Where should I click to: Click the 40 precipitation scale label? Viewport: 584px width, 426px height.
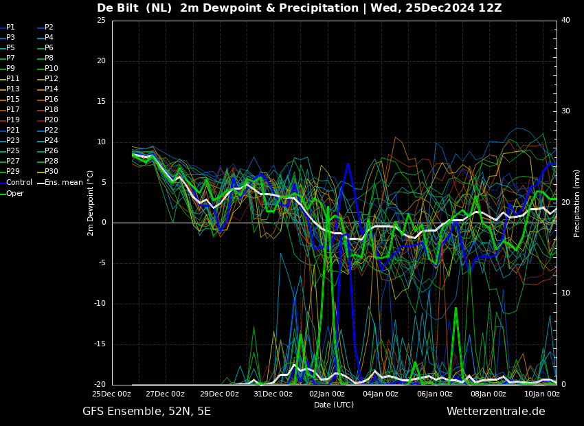coord(565,20)
